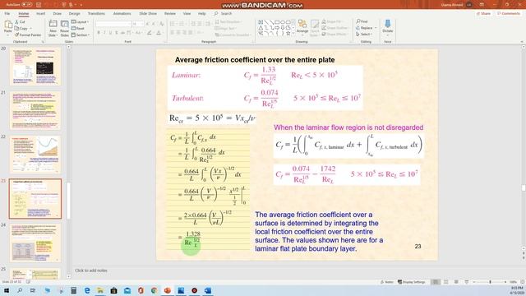Open the File menu tab

click(7, 13)
